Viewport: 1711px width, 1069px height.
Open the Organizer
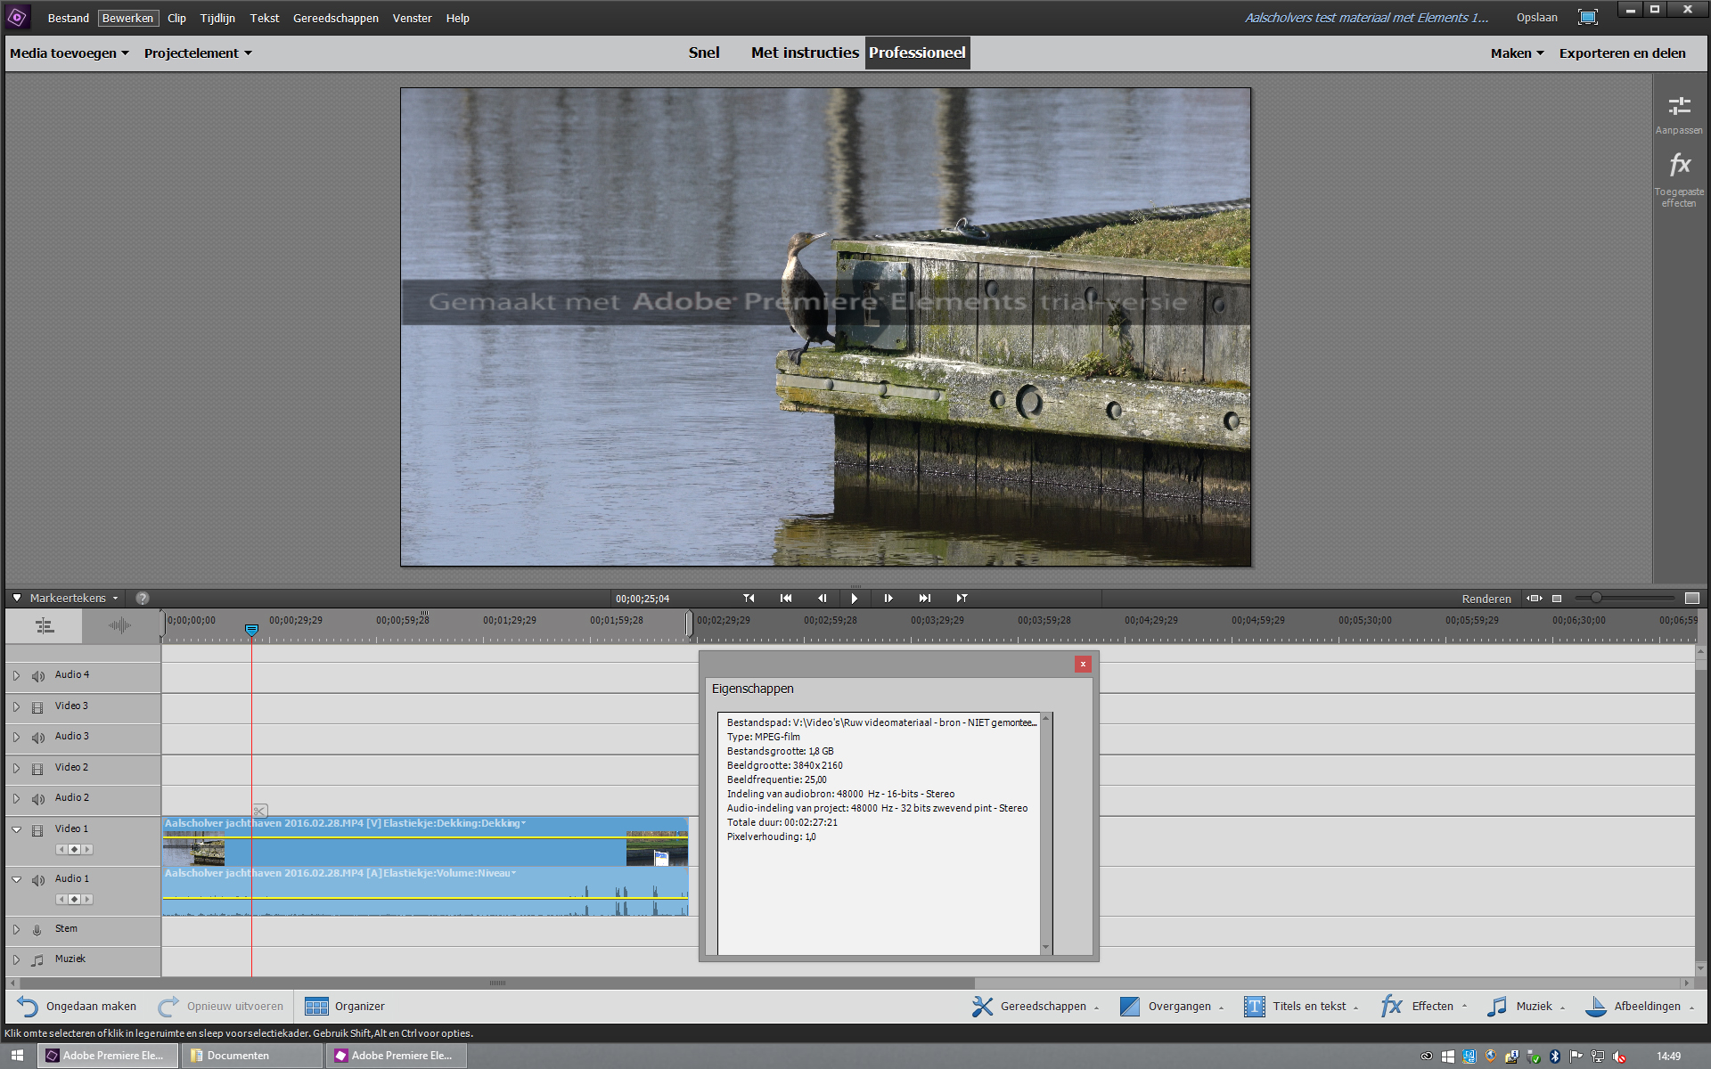click(345, 1007)
